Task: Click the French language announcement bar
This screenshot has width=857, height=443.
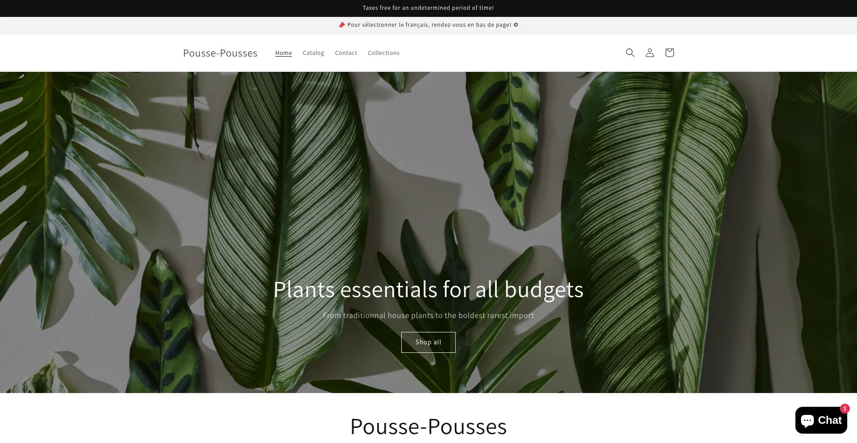Action: point(428,25)
